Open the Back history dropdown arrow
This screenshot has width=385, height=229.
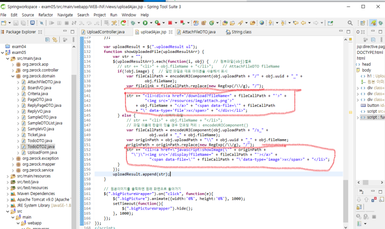pos(309,23)
